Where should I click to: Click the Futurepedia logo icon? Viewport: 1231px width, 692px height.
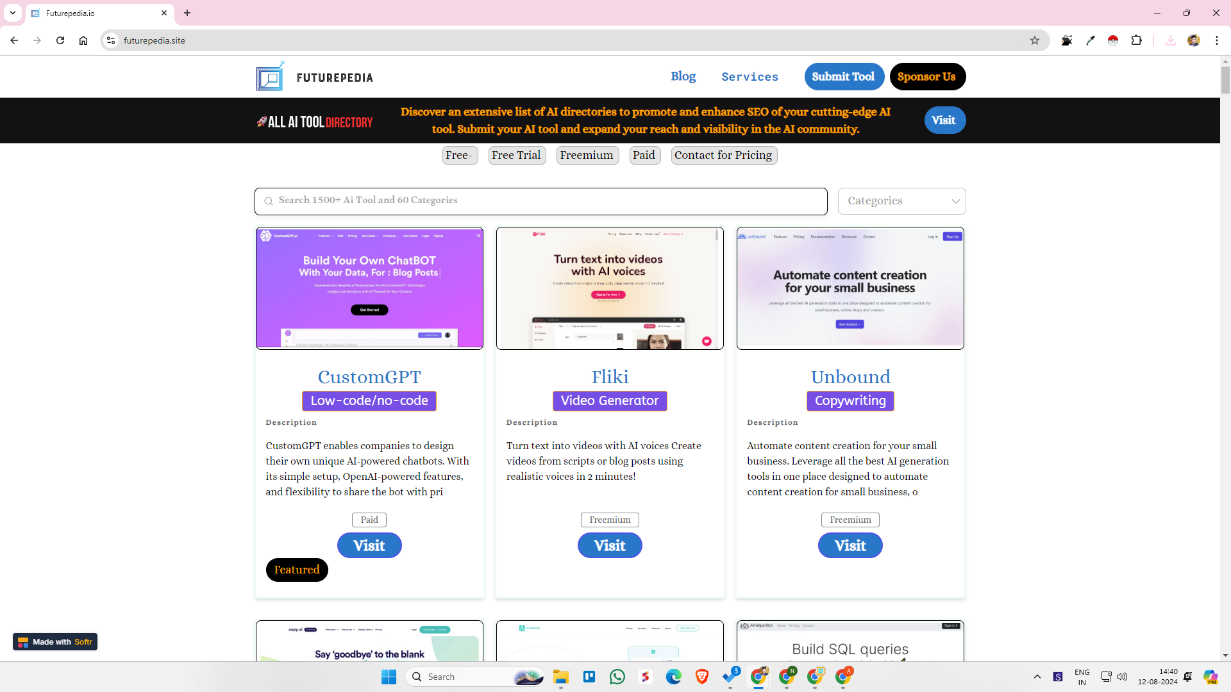click(270, 77)
